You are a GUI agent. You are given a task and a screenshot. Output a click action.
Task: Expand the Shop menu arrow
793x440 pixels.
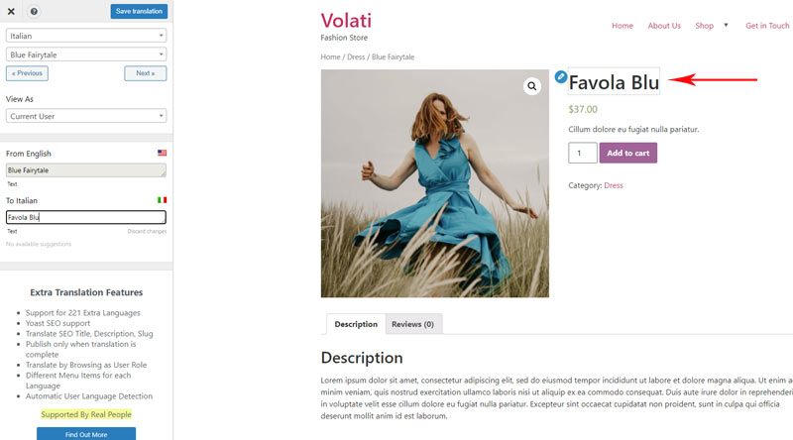(x=726, y=26)
